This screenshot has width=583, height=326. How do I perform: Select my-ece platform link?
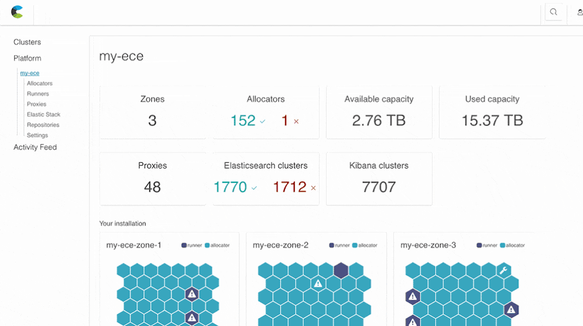coord(30,73)
